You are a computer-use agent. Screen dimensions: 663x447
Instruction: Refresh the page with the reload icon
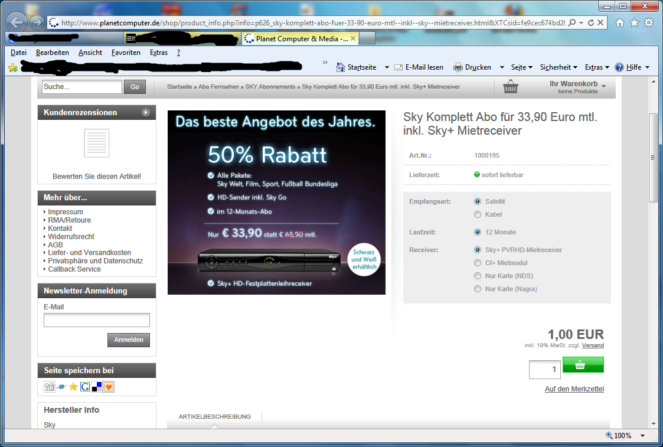click(591, 23)
